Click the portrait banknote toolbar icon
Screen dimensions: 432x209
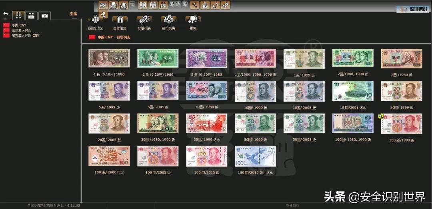pyautogui.click(x=114, y=5)
